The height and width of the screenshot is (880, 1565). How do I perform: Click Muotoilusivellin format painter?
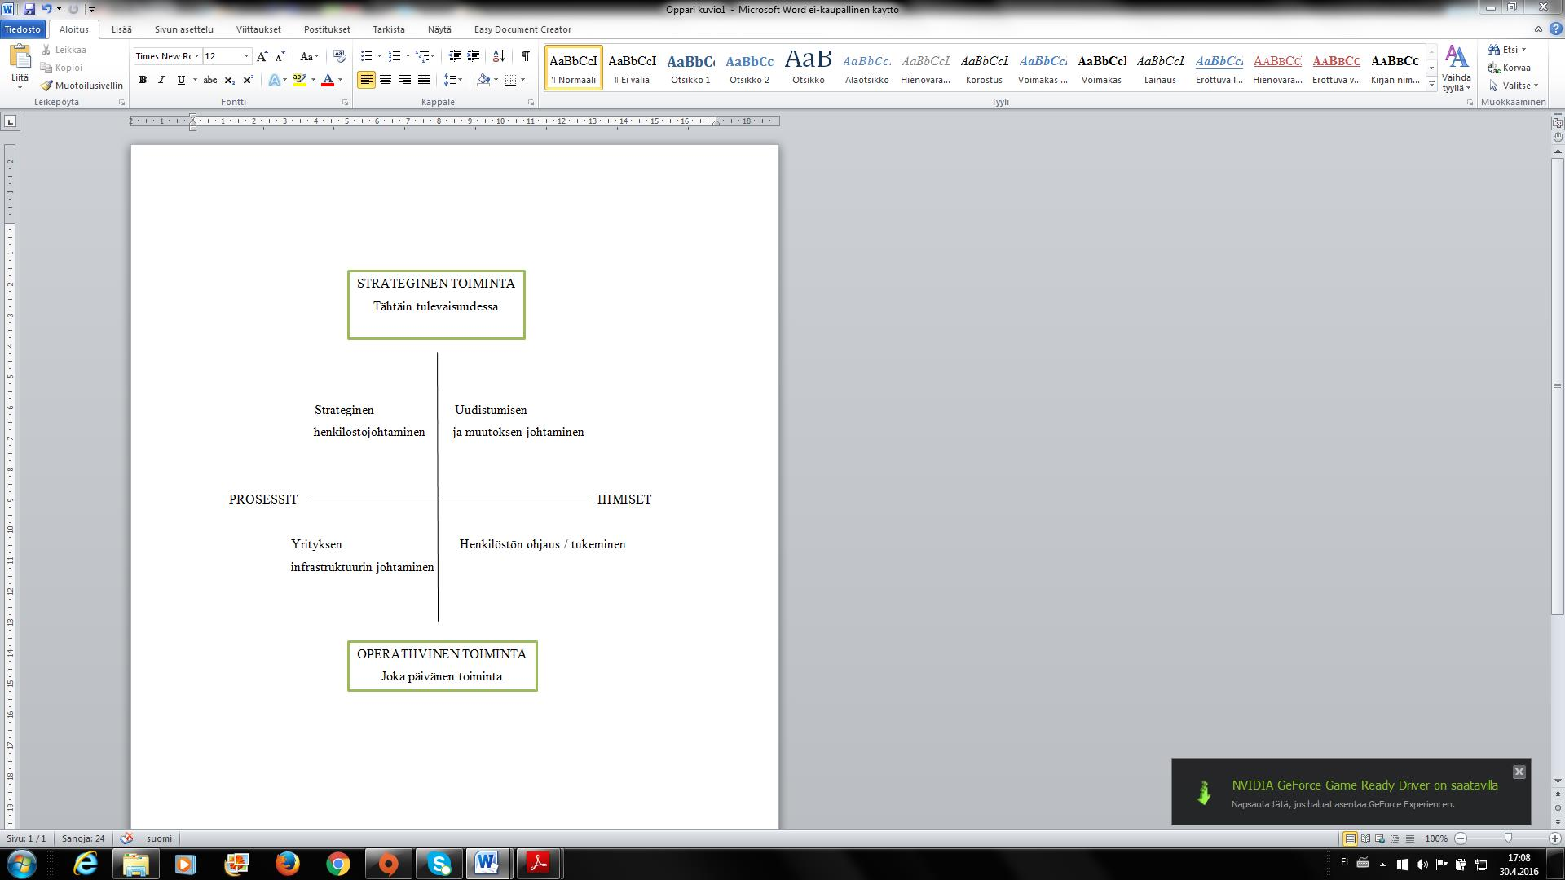tap(82, 86)
